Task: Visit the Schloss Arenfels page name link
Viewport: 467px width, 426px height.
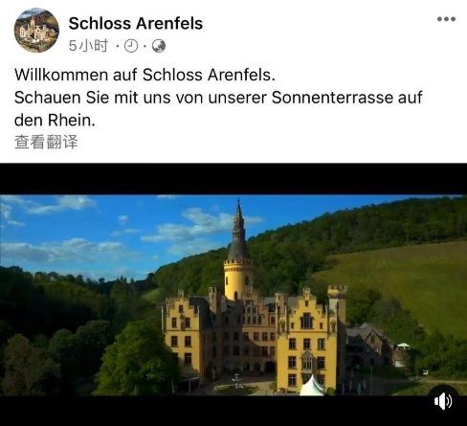Action: coord(136,23)
